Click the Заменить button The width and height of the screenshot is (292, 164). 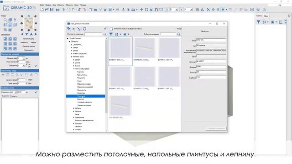coord(24,42)
